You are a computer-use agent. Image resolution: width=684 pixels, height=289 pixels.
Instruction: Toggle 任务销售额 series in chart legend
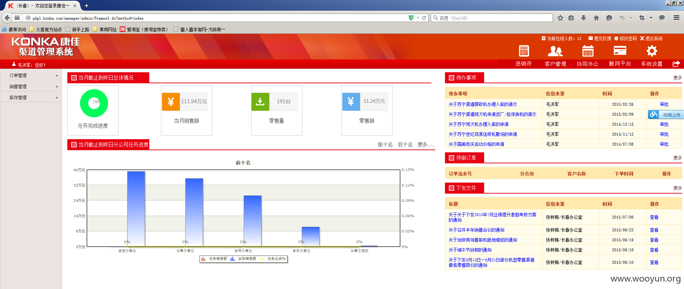[x=214, y=259]
